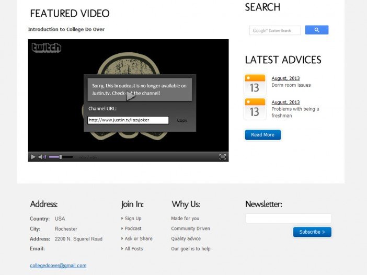The height and width of the screenshot is (275, 367).
Task: Click the blue search magnifier button
Action: 317,30
